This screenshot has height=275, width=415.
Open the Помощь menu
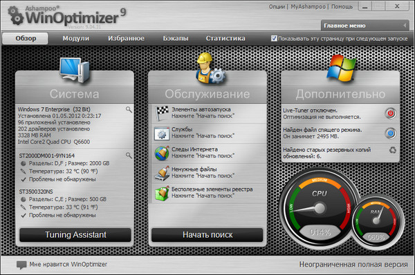[x=342, y=7]
